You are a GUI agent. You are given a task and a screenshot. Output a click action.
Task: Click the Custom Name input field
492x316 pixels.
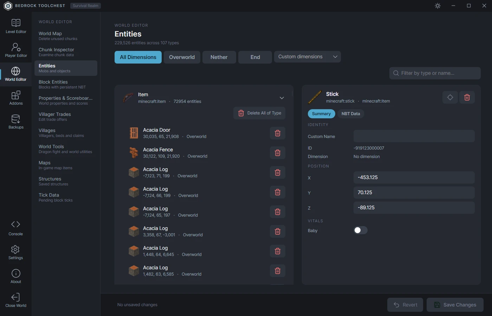pyautogui.click(x=414, y=136)
